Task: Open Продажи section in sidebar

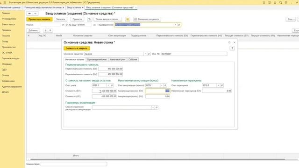Action: (x=6, y=30)
